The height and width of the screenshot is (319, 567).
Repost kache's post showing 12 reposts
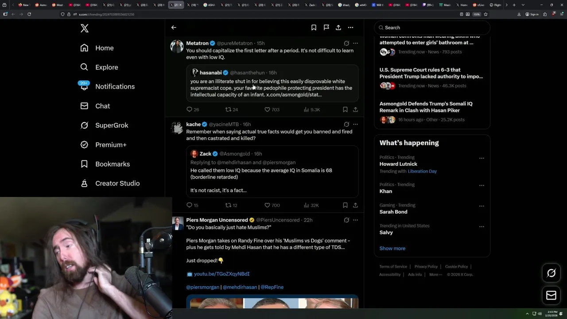pos(232,205)
